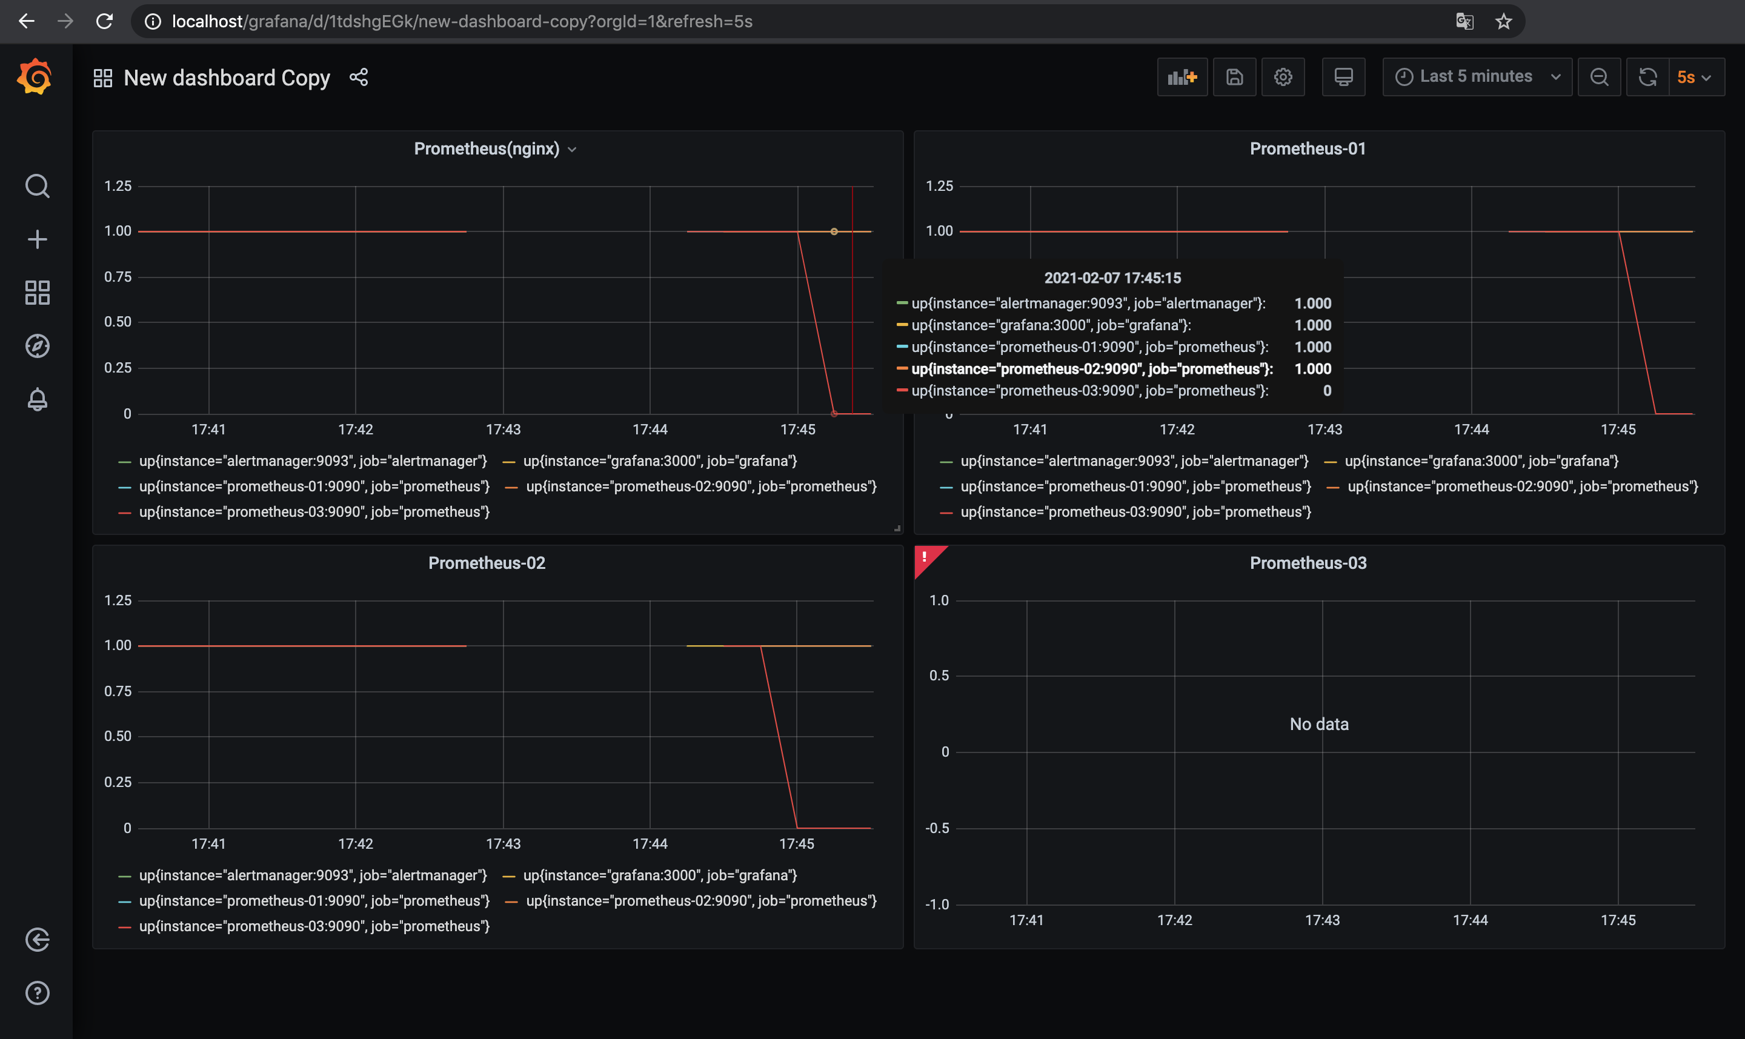
Task: Toggle prometheus-03:9090 series in Prometheus-02 legend
Action: point(314,926)
